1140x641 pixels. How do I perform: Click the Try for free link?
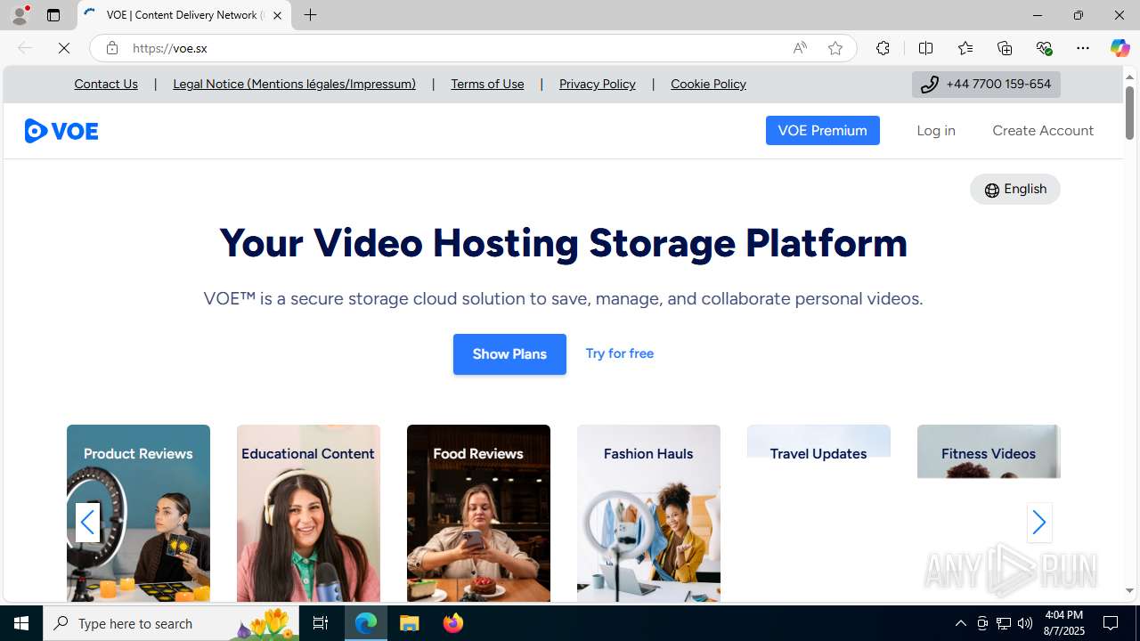(620, 353)
